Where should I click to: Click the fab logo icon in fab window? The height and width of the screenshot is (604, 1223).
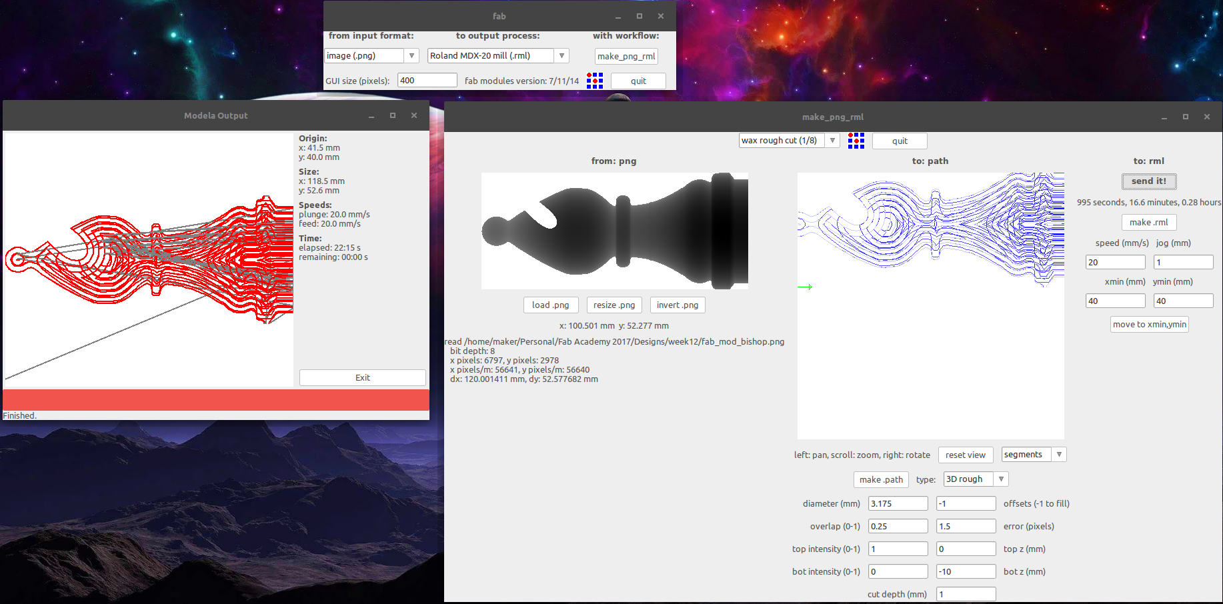click(595, 81)
